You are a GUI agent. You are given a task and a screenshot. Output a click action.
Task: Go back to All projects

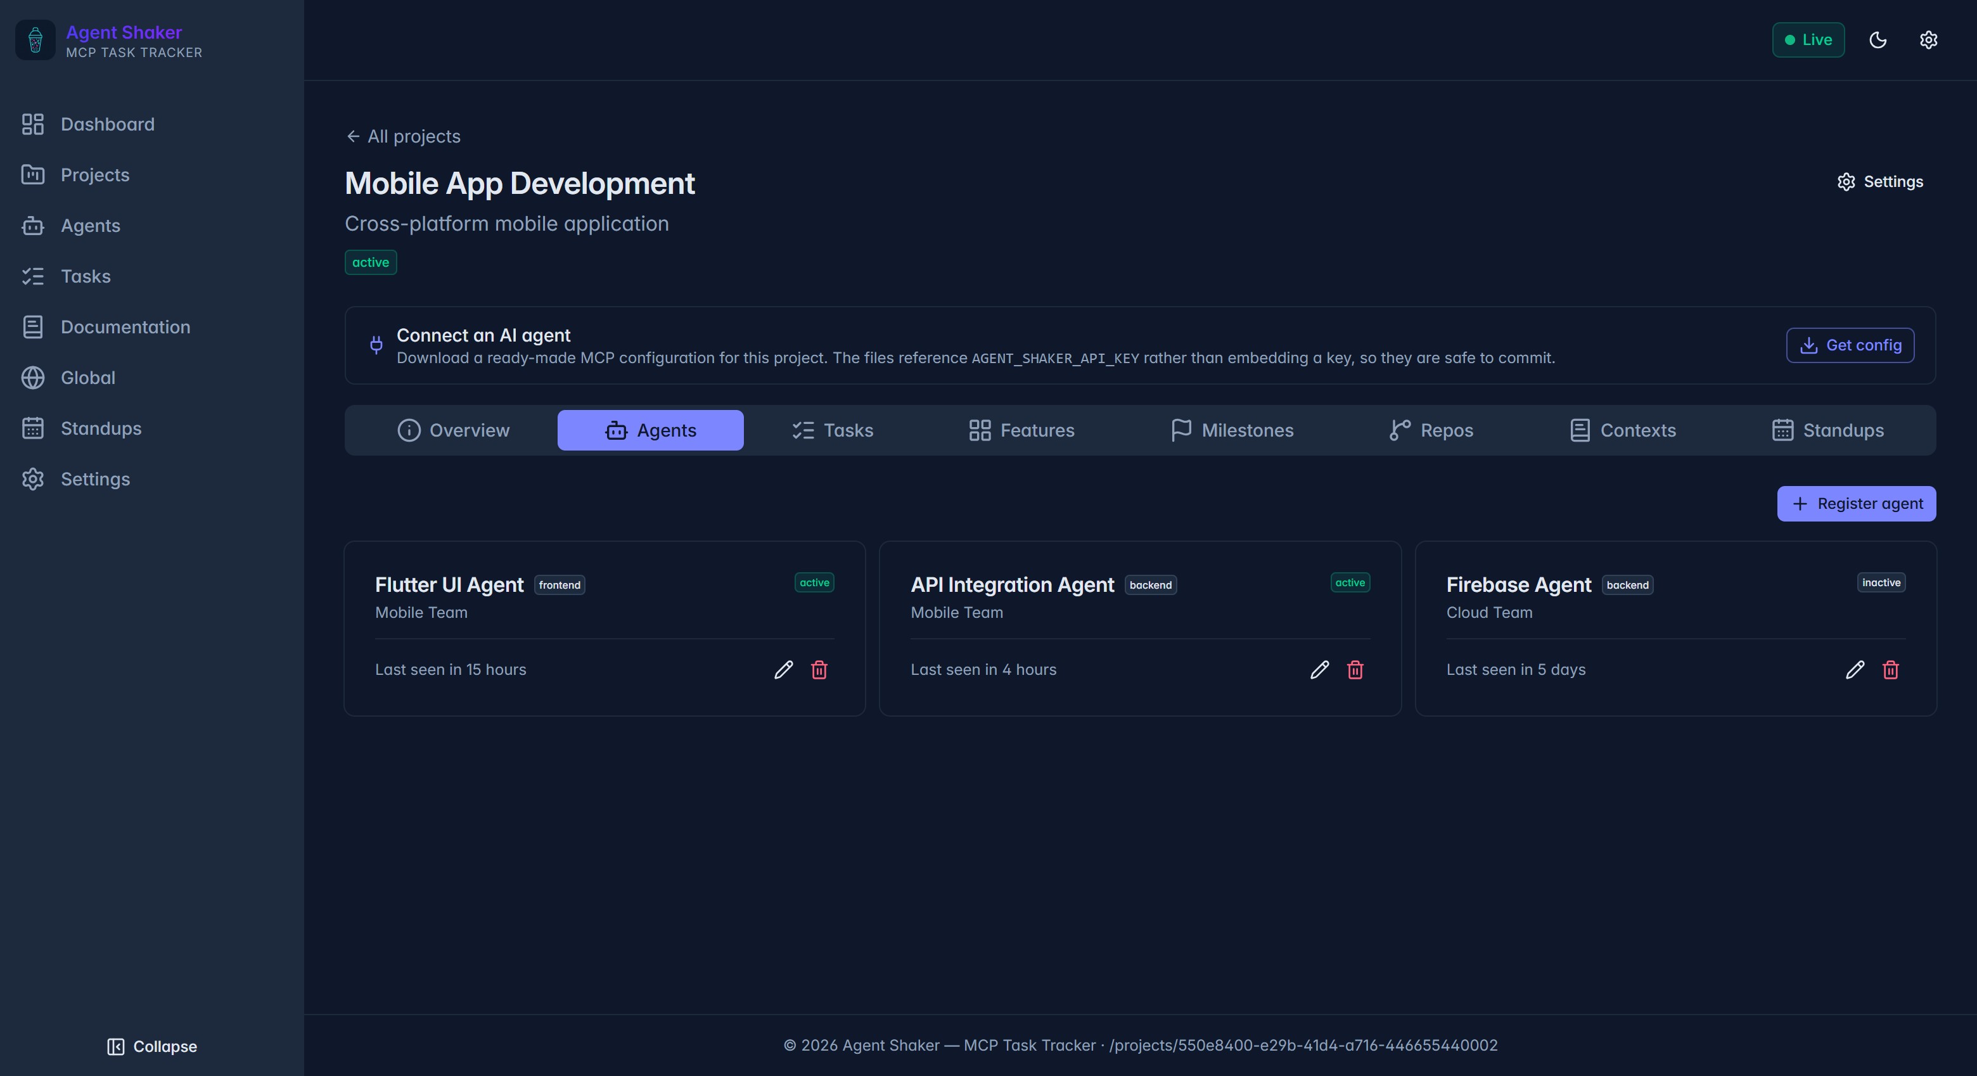[x=403, y=137]
